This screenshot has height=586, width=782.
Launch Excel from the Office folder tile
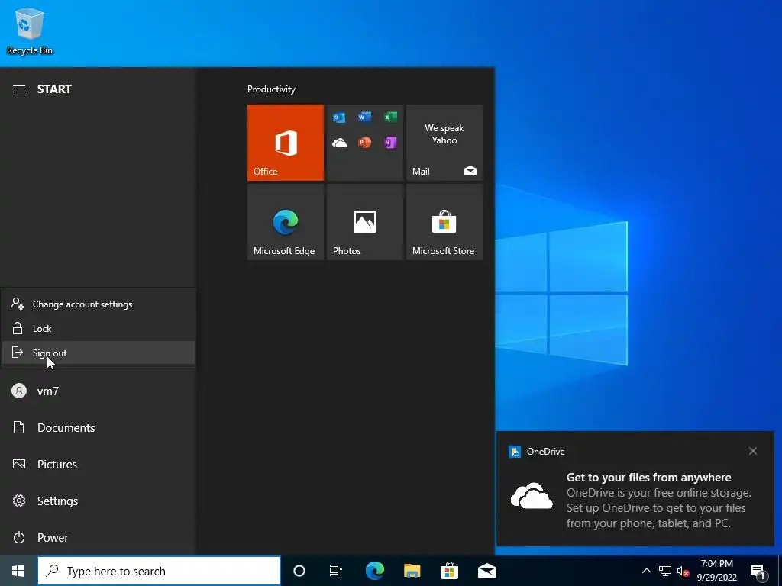pos(390,117)
